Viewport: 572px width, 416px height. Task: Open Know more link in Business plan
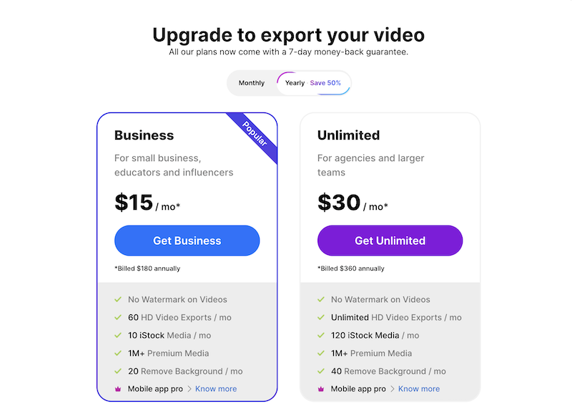pyautogui.click(x=216, y=389)
